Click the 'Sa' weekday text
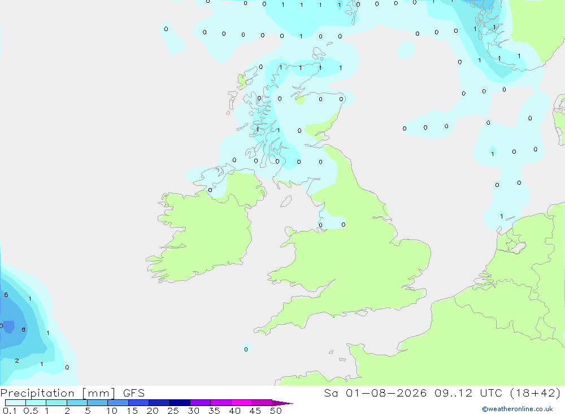 tap(331, 393)
